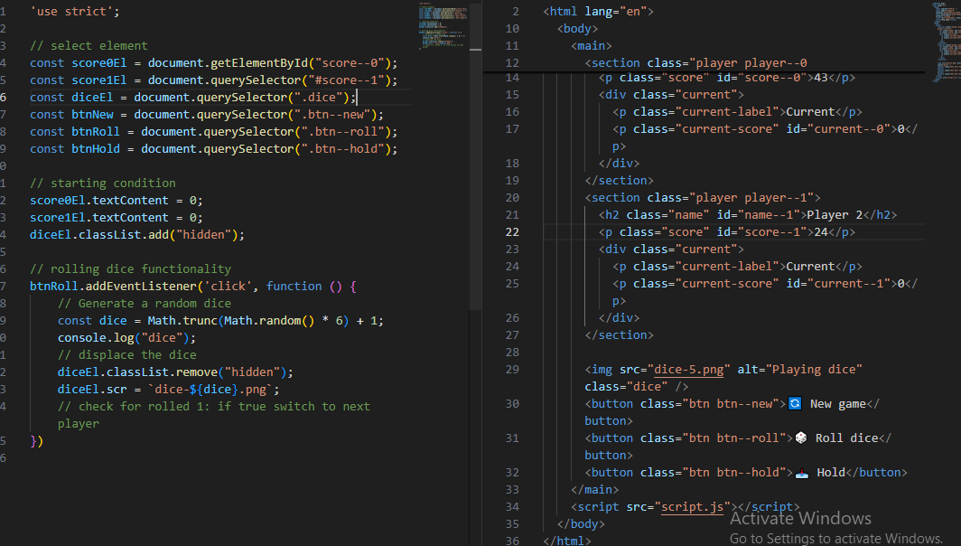Click id="current--0" attribute in HTML

(838, 129)
